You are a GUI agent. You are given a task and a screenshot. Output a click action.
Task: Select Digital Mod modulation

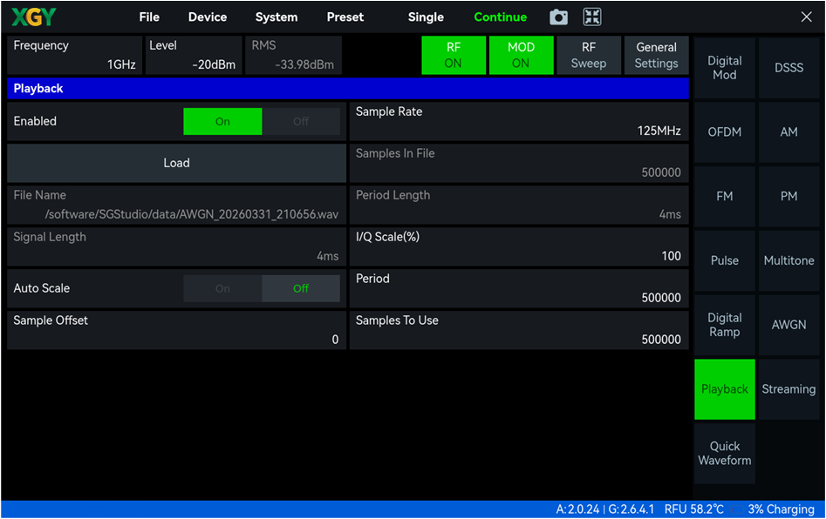click(x=724, y=68)
